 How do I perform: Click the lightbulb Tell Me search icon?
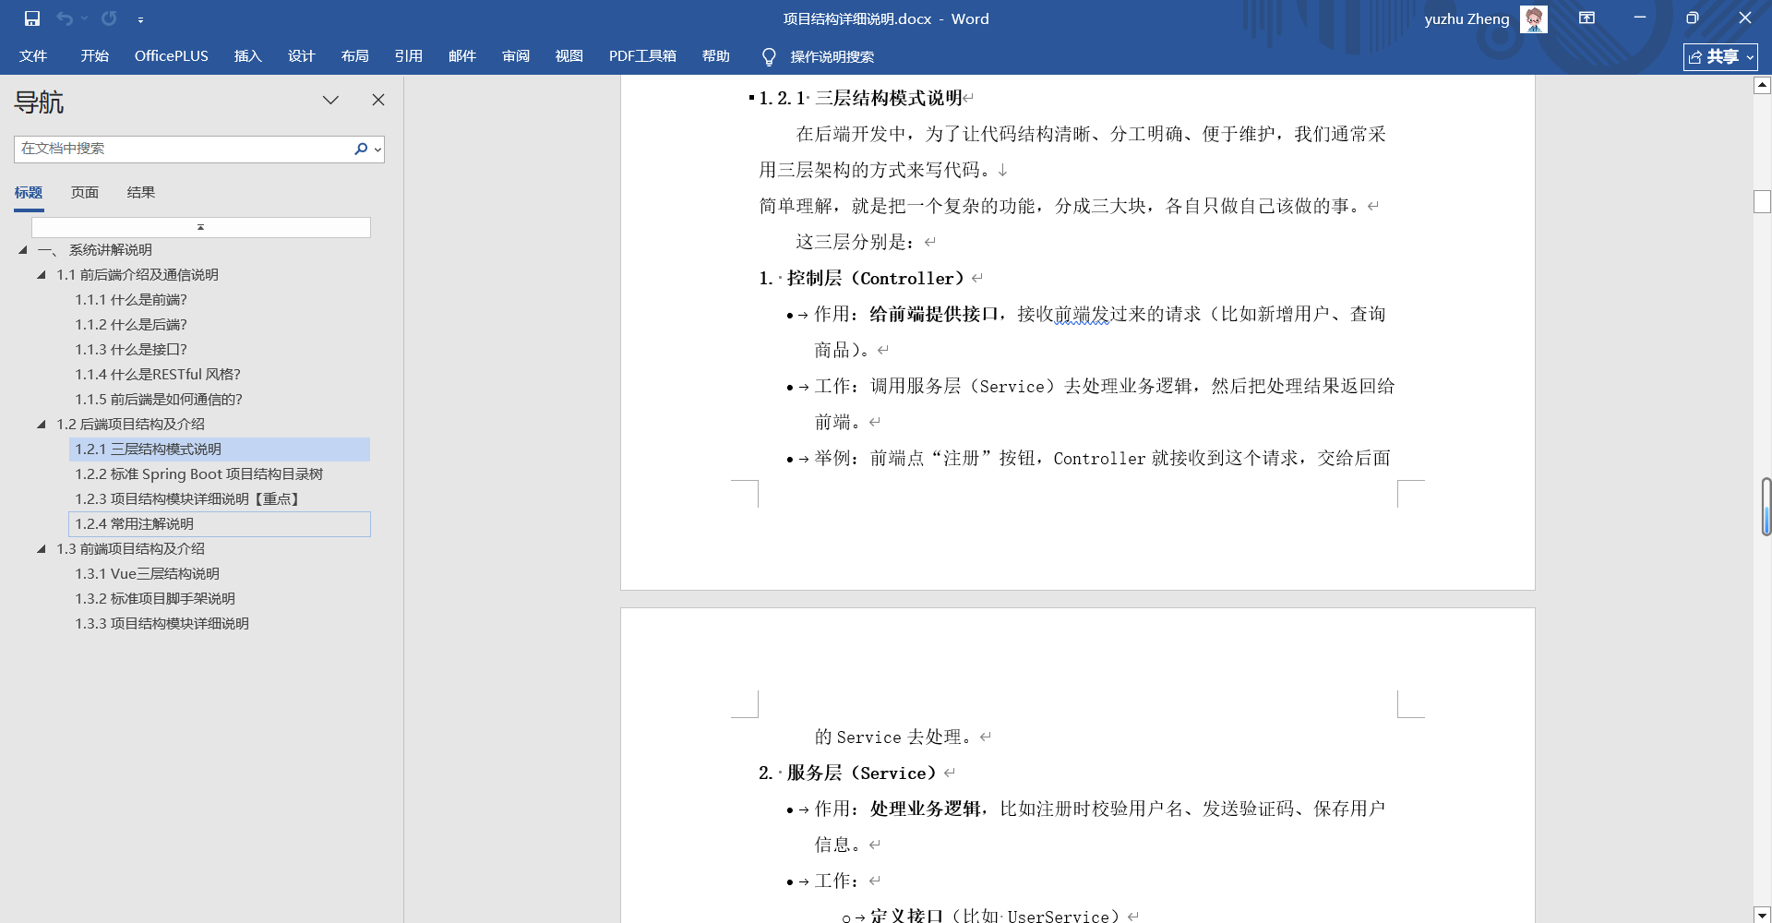click(x=768, y=57)
